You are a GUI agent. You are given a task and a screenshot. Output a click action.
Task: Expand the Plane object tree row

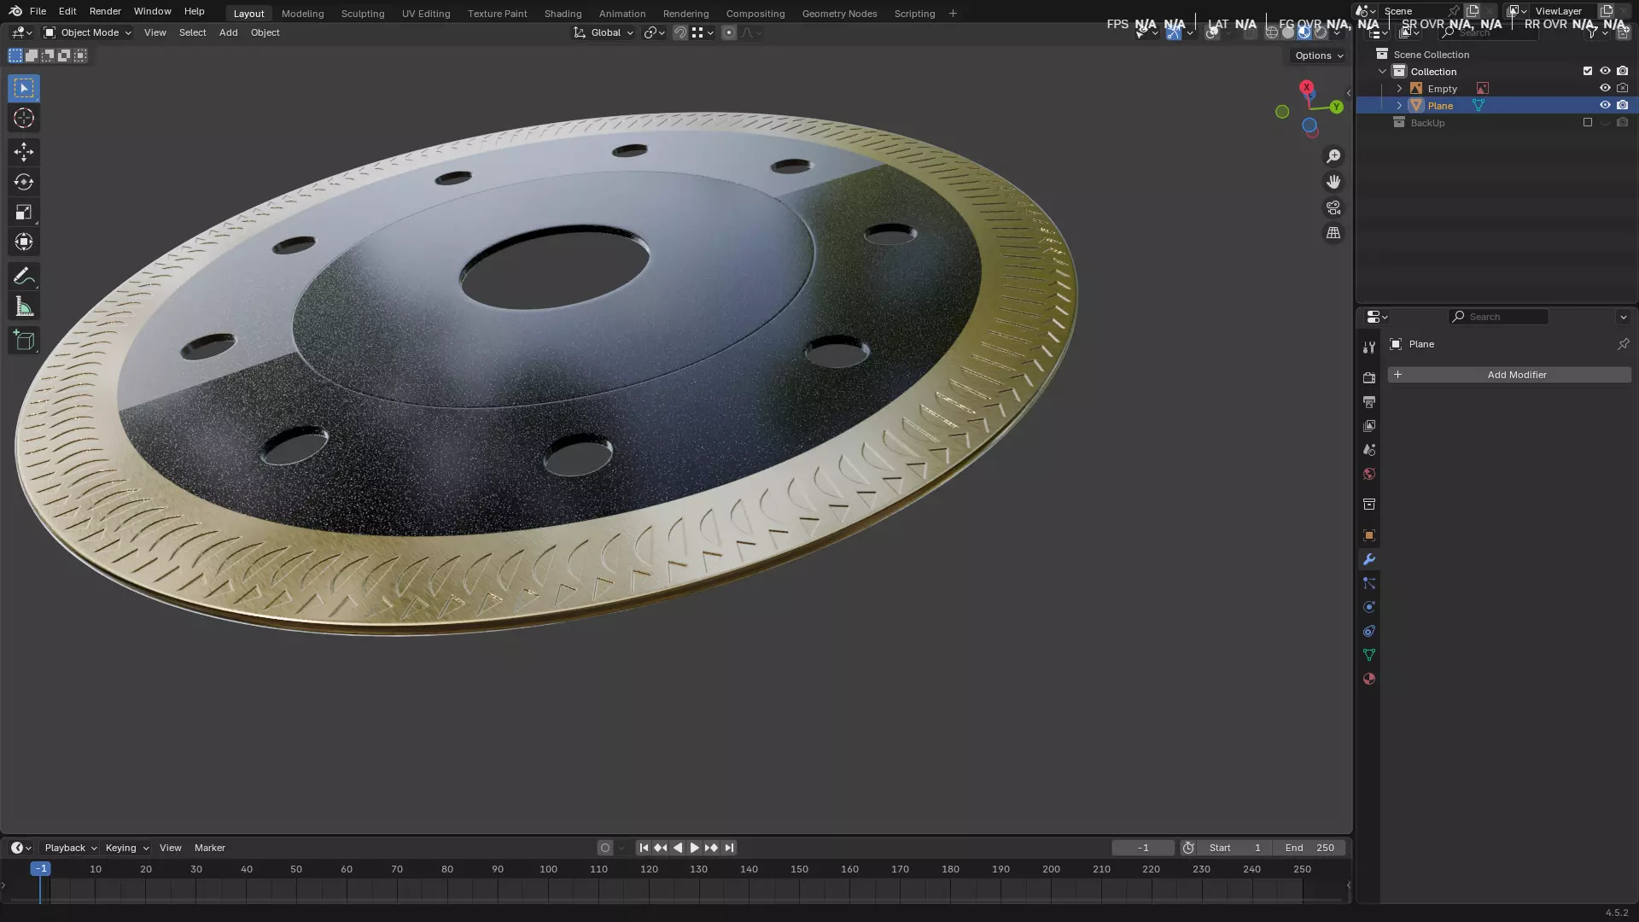click(x=1399, y=105)
